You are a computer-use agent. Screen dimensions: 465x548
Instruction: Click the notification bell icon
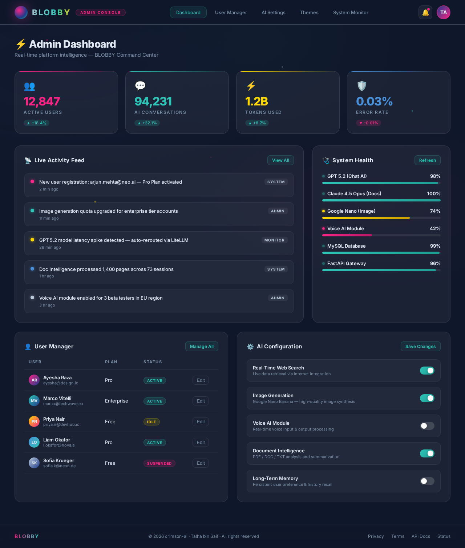tap(425, 12)
